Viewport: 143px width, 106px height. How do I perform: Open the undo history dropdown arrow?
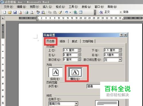(70, 12)
